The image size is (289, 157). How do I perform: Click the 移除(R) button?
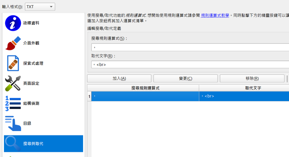(252, 78)
